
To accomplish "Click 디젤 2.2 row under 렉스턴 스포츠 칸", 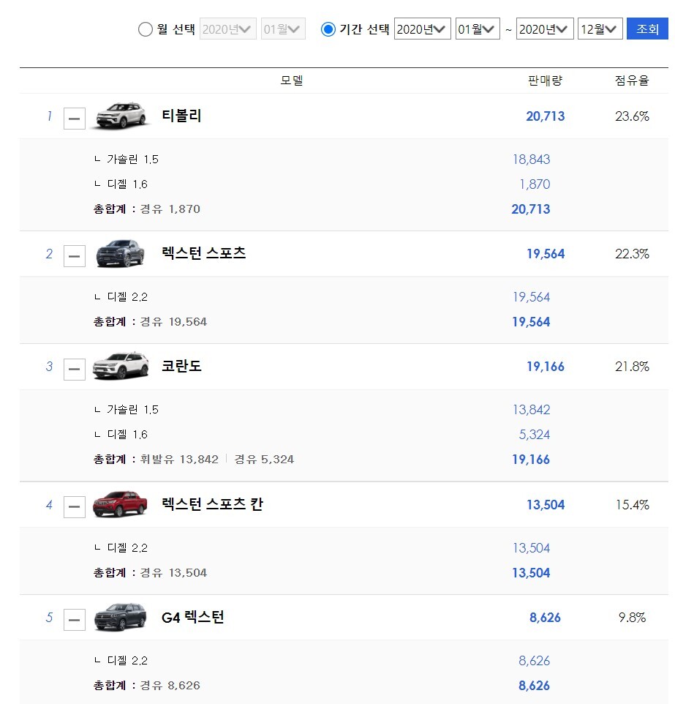I will (x=121, y=547).
